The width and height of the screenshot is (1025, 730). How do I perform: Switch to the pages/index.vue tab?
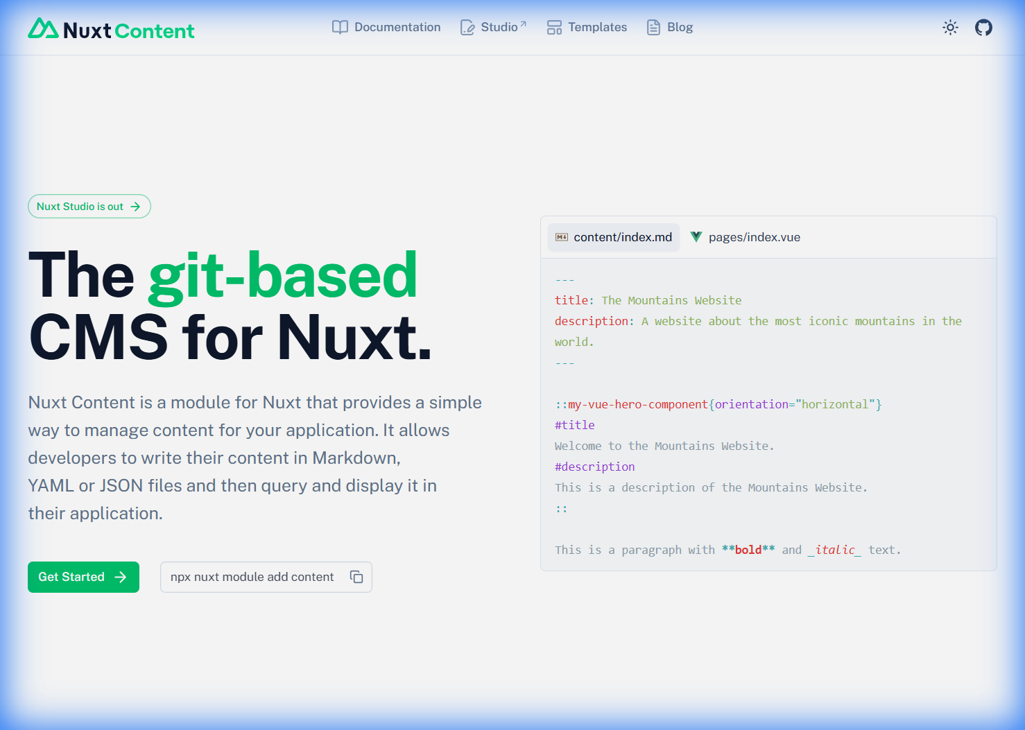click(x=754, y=237)
